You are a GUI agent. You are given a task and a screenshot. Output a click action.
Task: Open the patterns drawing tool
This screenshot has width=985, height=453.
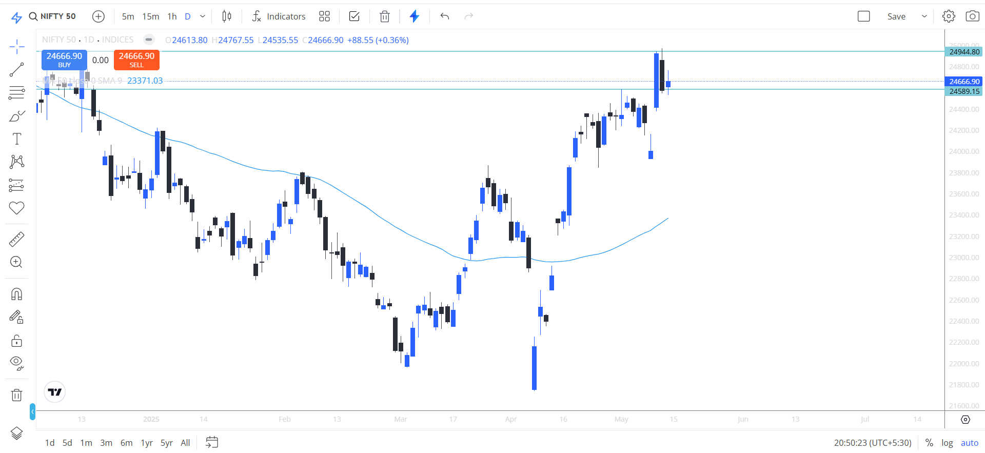click(x=17, y=162)
